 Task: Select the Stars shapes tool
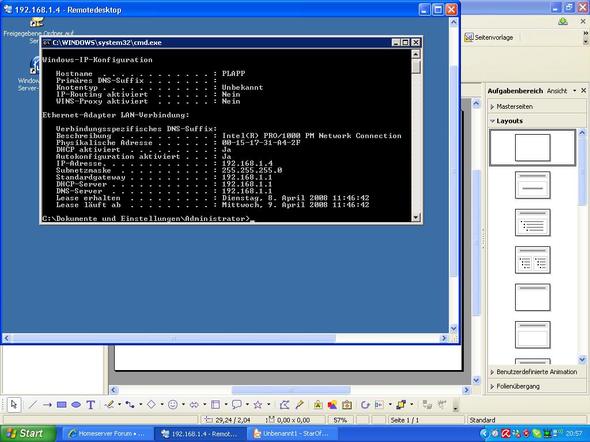[258, 405]
